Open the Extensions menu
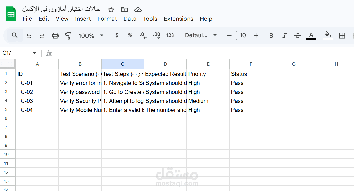This screenshot has height=191, width=354. [179, 19]
